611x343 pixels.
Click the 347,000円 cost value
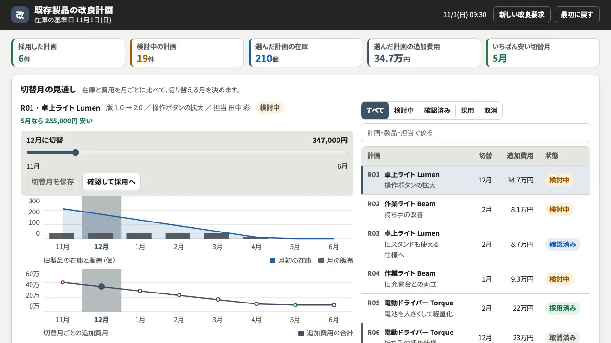click(x=330, y=140)
